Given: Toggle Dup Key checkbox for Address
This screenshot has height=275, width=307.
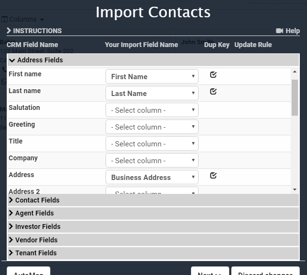Looking at the screenshot, I should [213, 175].
